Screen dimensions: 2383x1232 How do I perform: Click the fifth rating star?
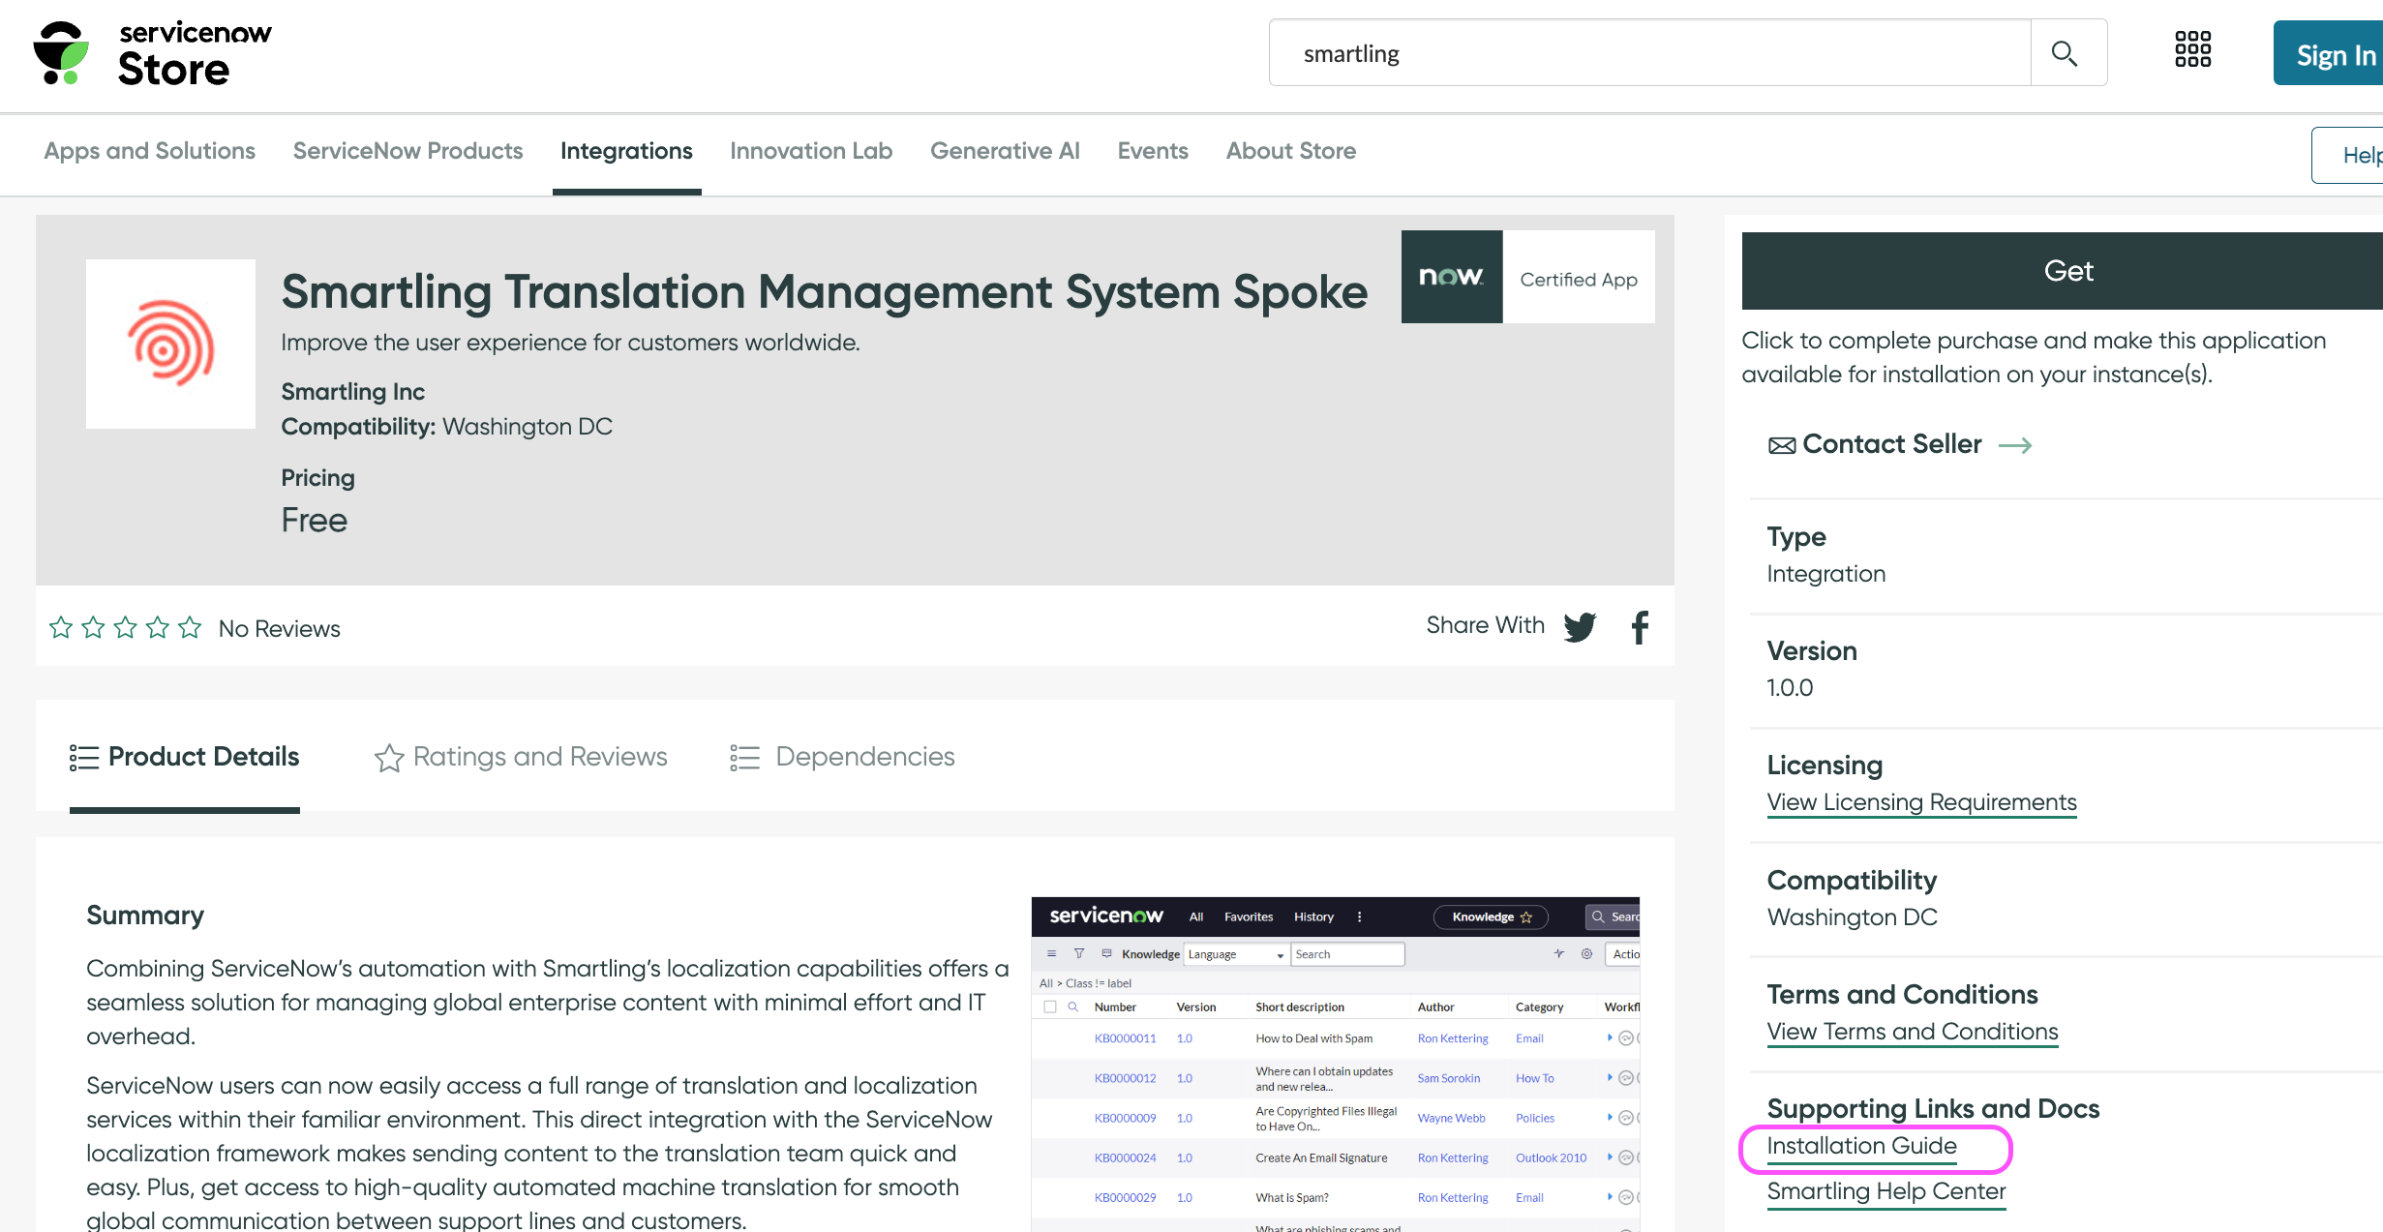pos(190,628)
